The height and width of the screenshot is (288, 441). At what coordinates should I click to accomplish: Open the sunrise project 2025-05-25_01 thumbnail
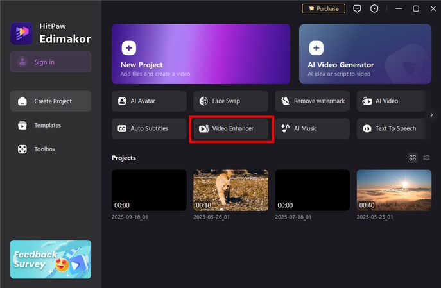[393, 191]
